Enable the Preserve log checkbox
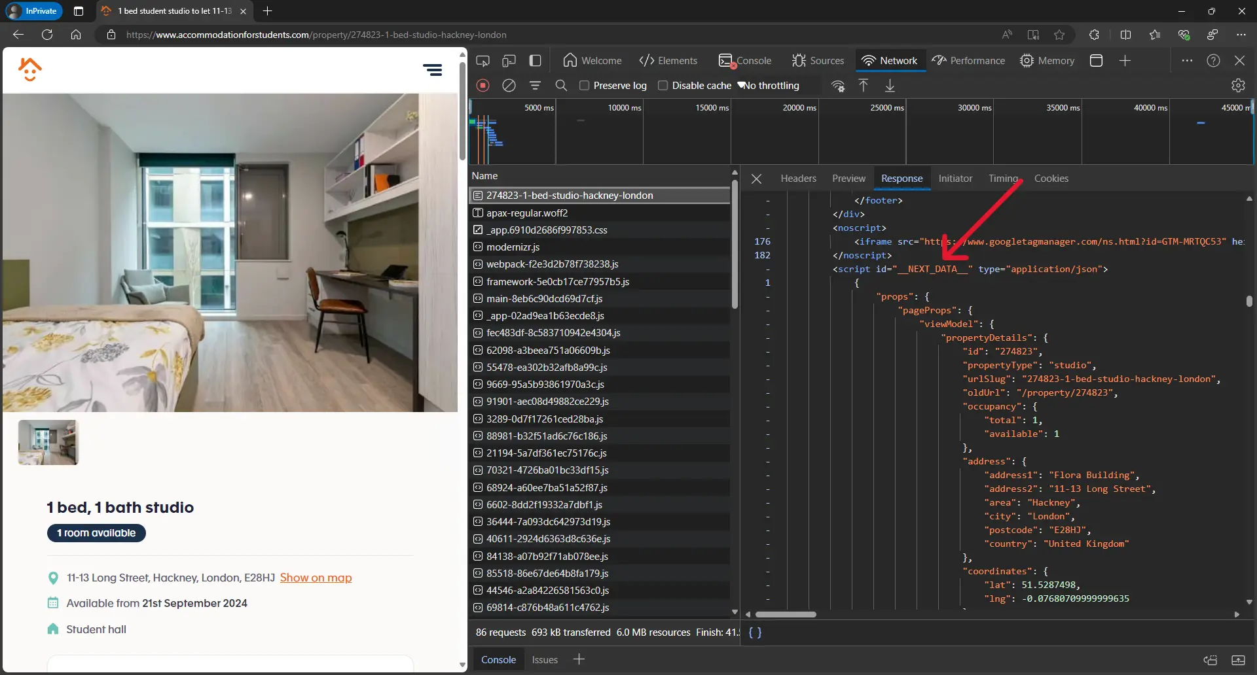The height and width of the screenshot is (675, 1257). click(585, 86)
